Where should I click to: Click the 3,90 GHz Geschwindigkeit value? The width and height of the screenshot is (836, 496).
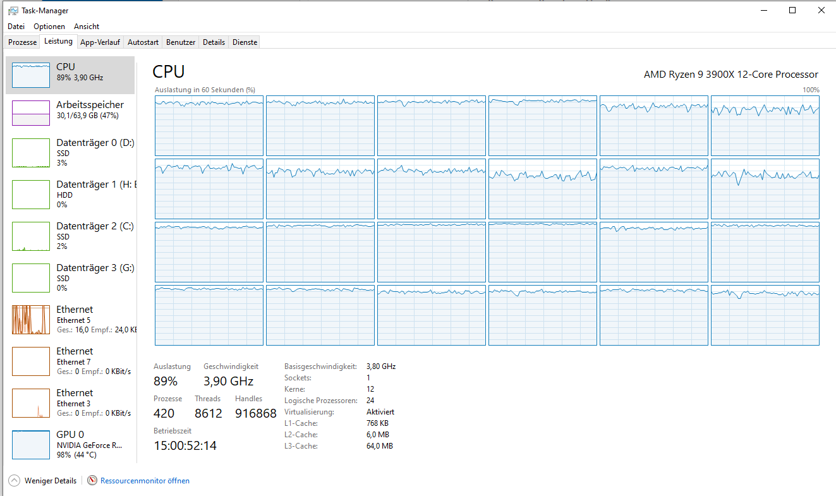(x=228, y=381)
